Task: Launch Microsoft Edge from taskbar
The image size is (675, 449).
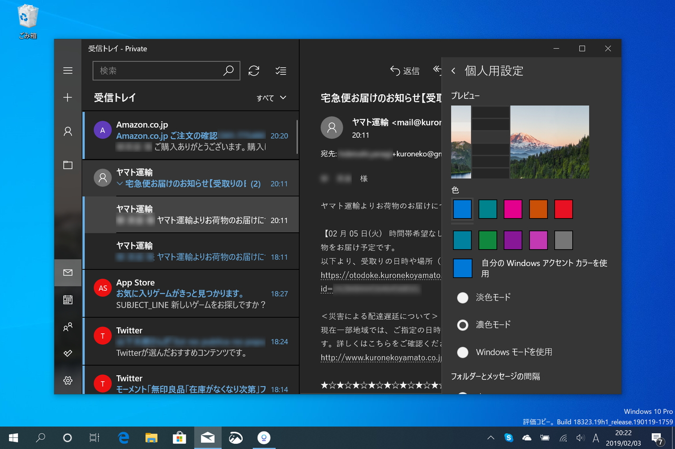Action: (x=123, y=437)
